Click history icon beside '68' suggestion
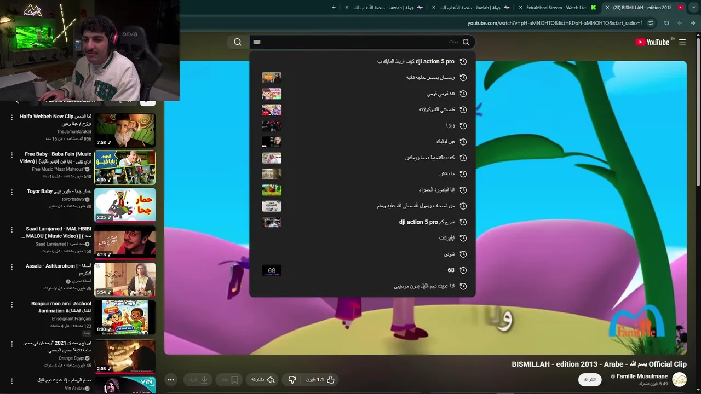Screen dimensions: 701x394 (x=463, y=270)
